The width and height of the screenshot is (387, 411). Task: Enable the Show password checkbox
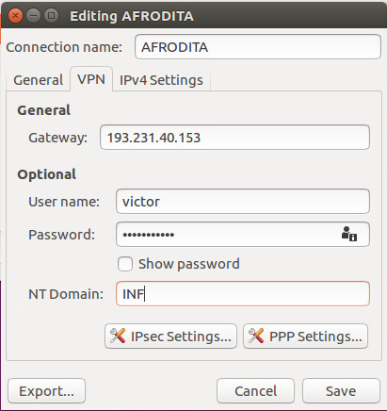tap(125, 264)
